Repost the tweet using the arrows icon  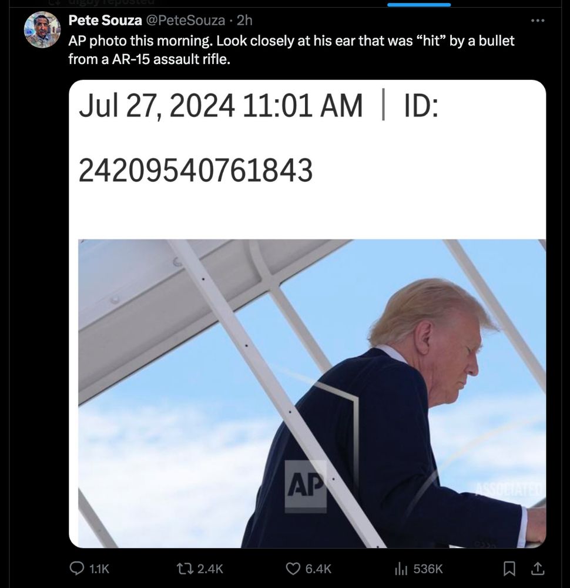tap(186, 569)
